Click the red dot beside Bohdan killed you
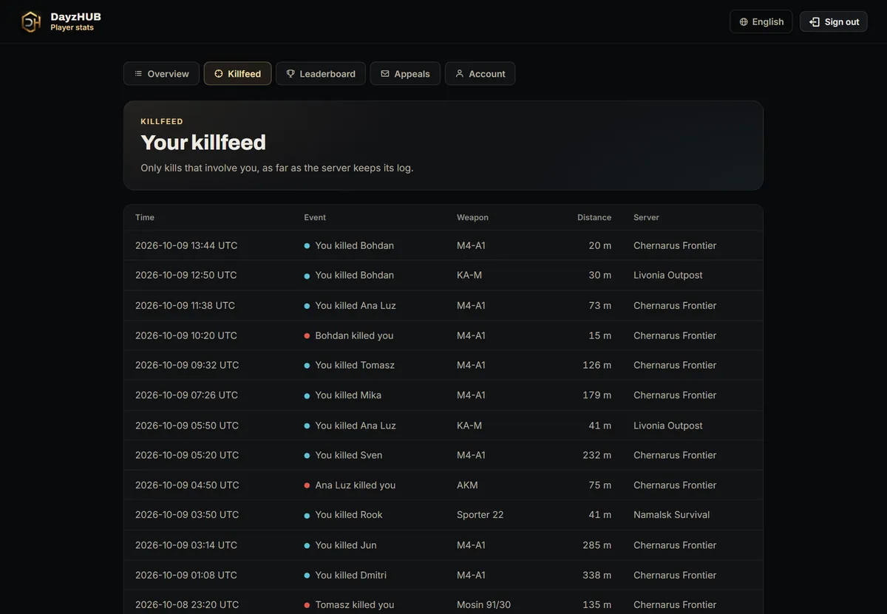This screenshot has height=614, width=887. click(x=307, y=335)
